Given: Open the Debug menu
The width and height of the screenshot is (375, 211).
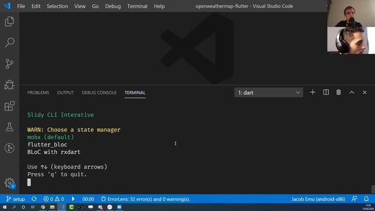Looking at the screenshot, I should (113, 6).
